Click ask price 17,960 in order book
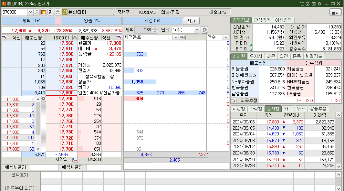 pos(66,43)
